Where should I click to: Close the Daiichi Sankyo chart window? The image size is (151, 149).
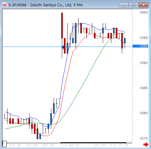(x=143, y=5)
